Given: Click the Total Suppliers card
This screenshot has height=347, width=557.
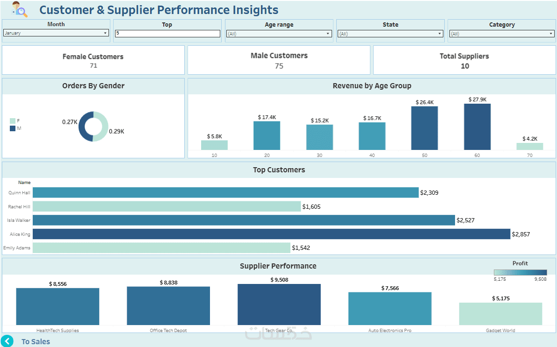Looking at the screenshot, I should click(464, 60).
